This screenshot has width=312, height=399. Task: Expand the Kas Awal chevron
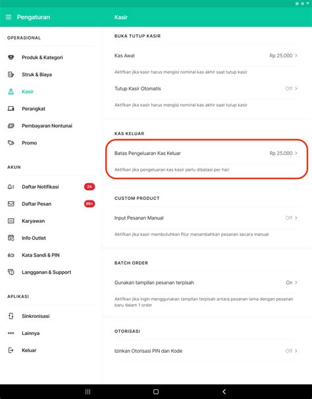[x=296, y=55]
